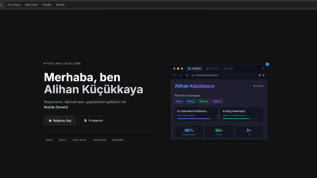Click the forward arrow in mock browser
Viewport: 317px width, 178px height.
click(181, 75)
